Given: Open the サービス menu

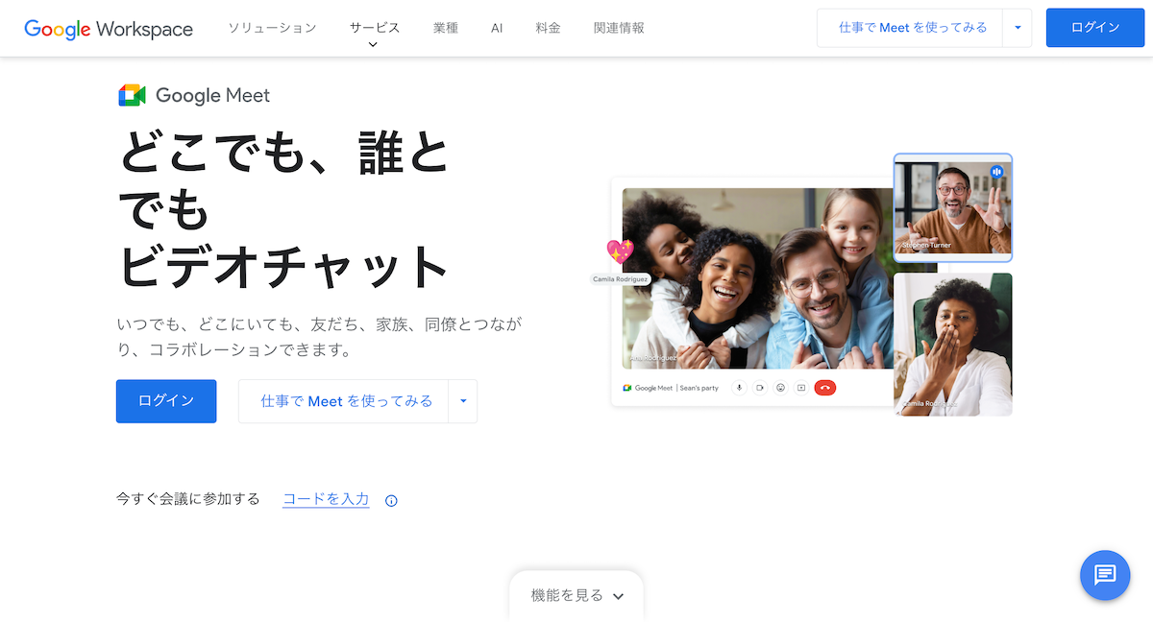Looking at the screenshot, I should pyautogui.click(x=375, y=28).
